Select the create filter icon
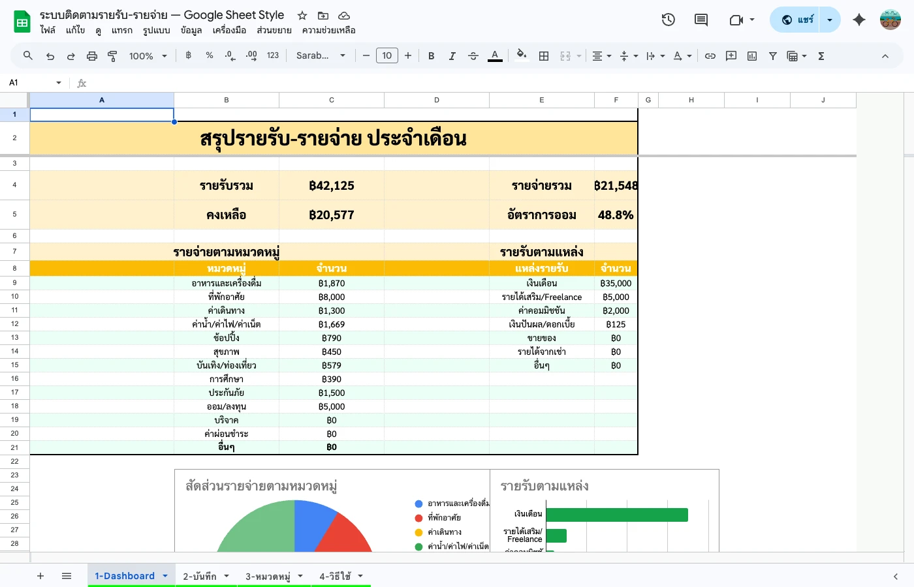 772,56
